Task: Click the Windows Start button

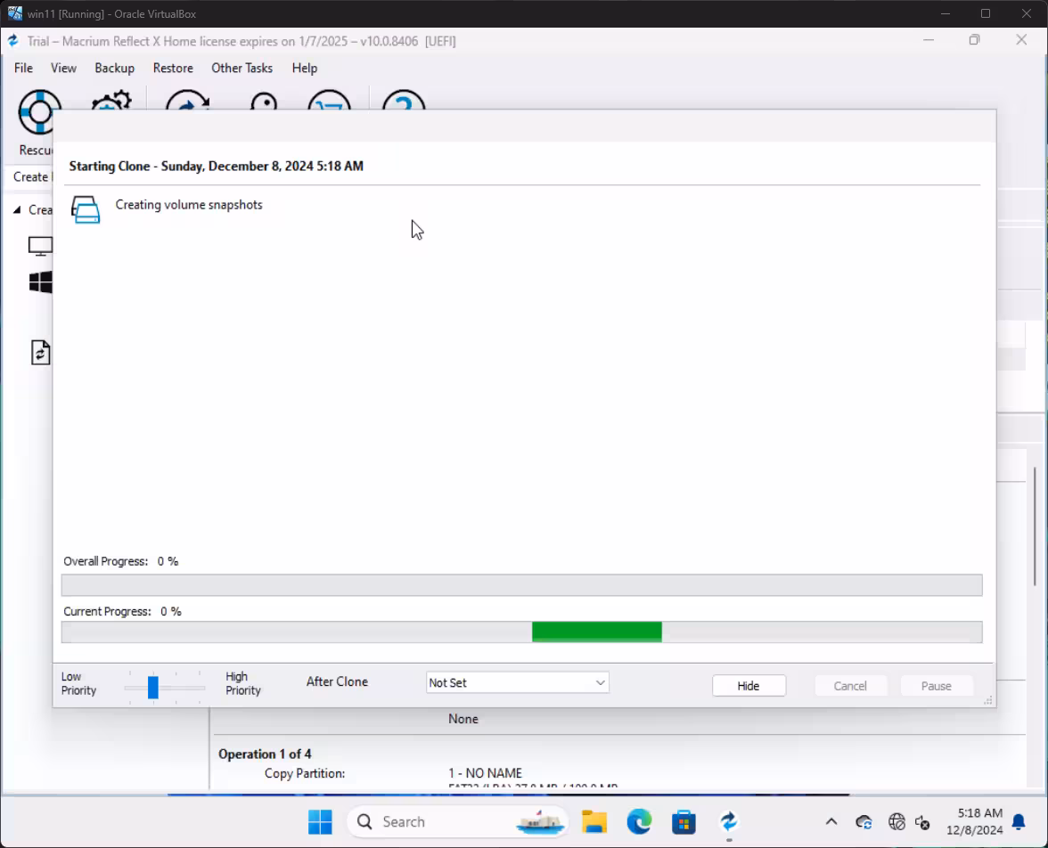Action: click(x=320, y=822)
